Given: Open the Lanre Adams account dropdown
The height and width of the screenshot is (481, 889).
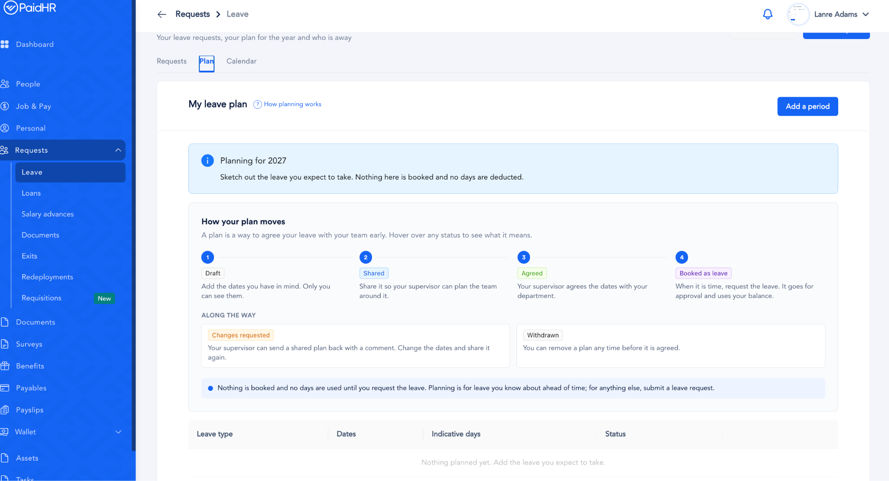Looking at the screenshot, I should pos(841,14).
